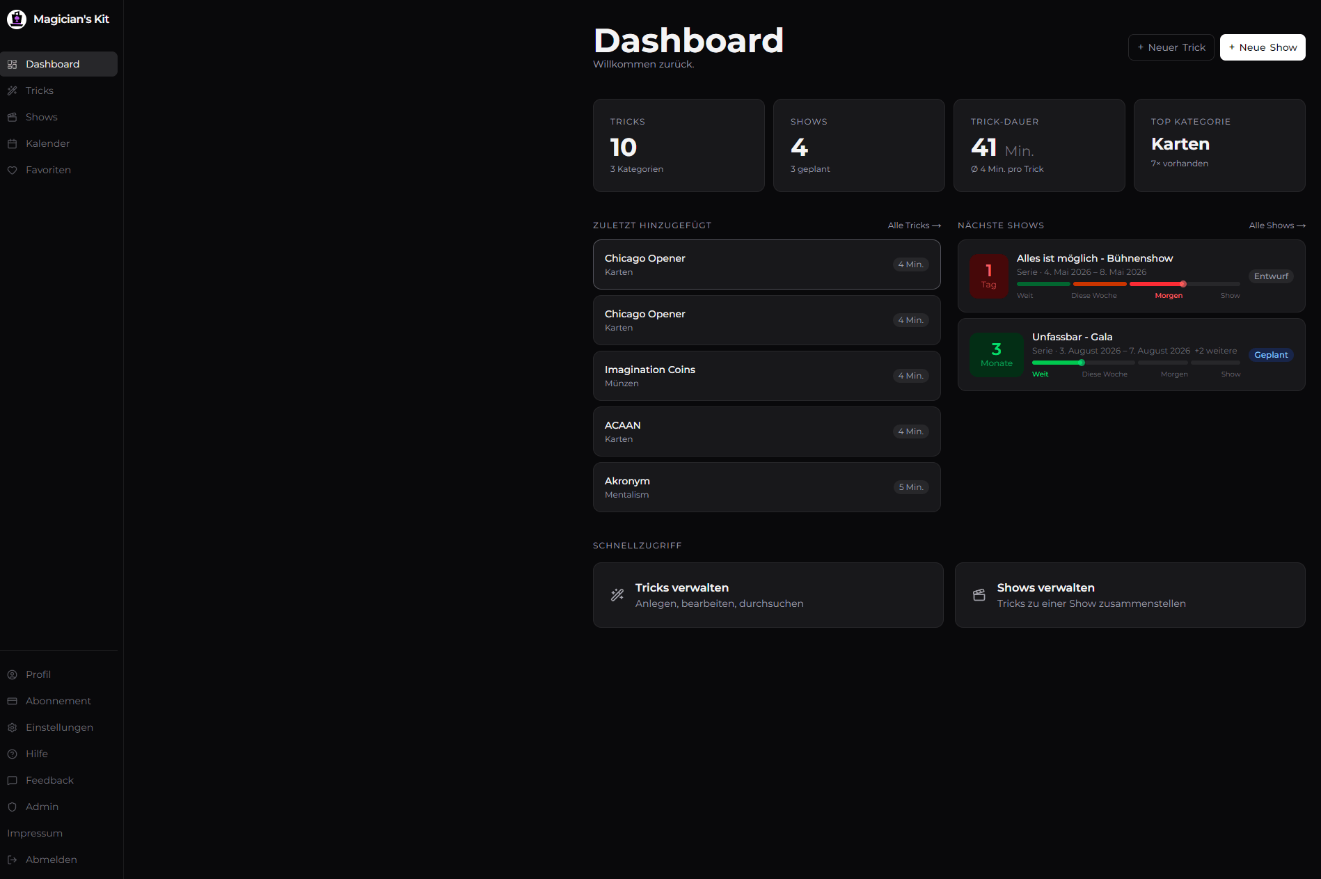Follow the Alle Shows link
The height and width of the screenshot is (879, 1321).
1277,225
